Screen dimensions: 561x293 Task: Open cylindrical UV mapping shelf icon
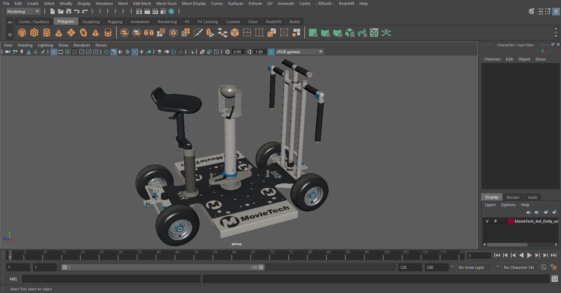click(x=325, y=33)
